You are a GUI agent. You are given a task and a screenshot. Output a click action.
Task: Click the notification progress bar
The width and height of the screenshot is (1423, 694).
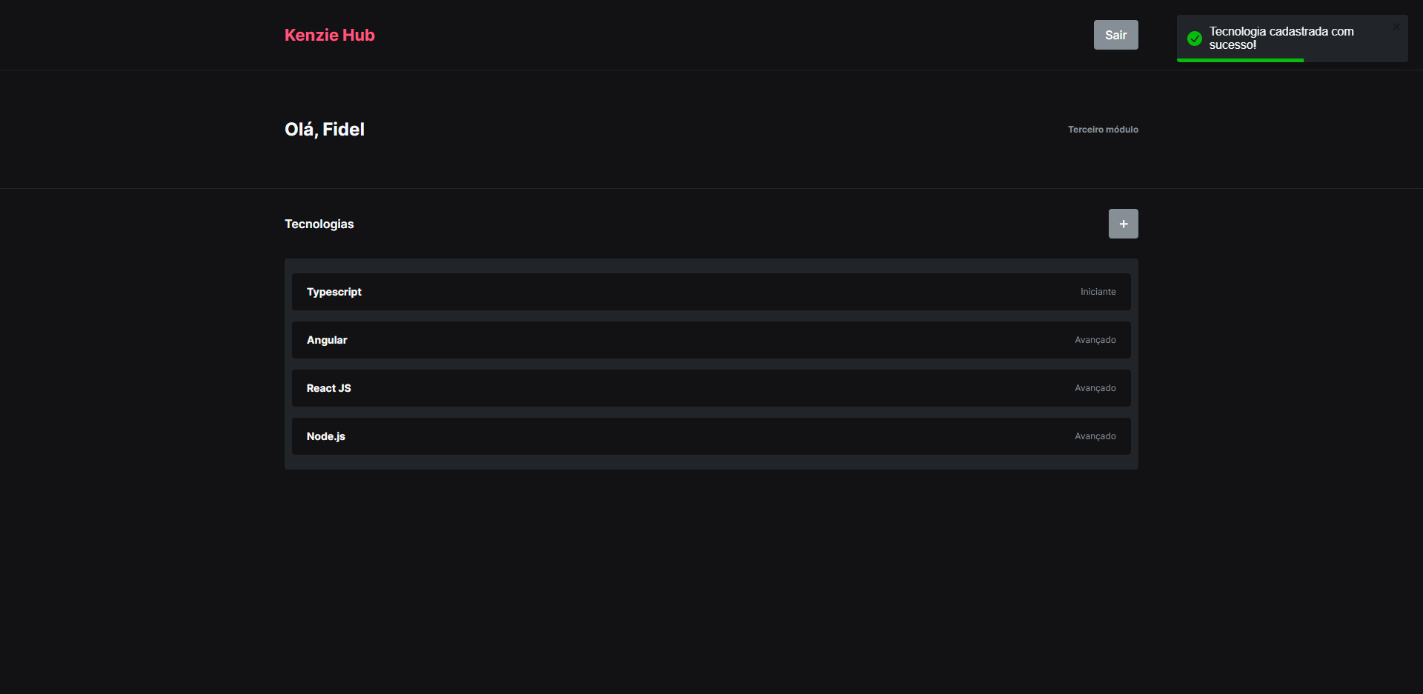(x=1239, y=61)
